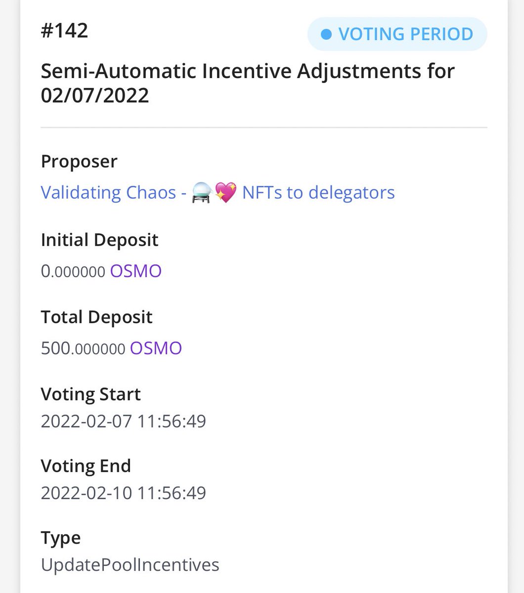Viewport: 524px width, 593px height.
Task: Click the Initial Deposit label
Action: [x=99, y=240]
